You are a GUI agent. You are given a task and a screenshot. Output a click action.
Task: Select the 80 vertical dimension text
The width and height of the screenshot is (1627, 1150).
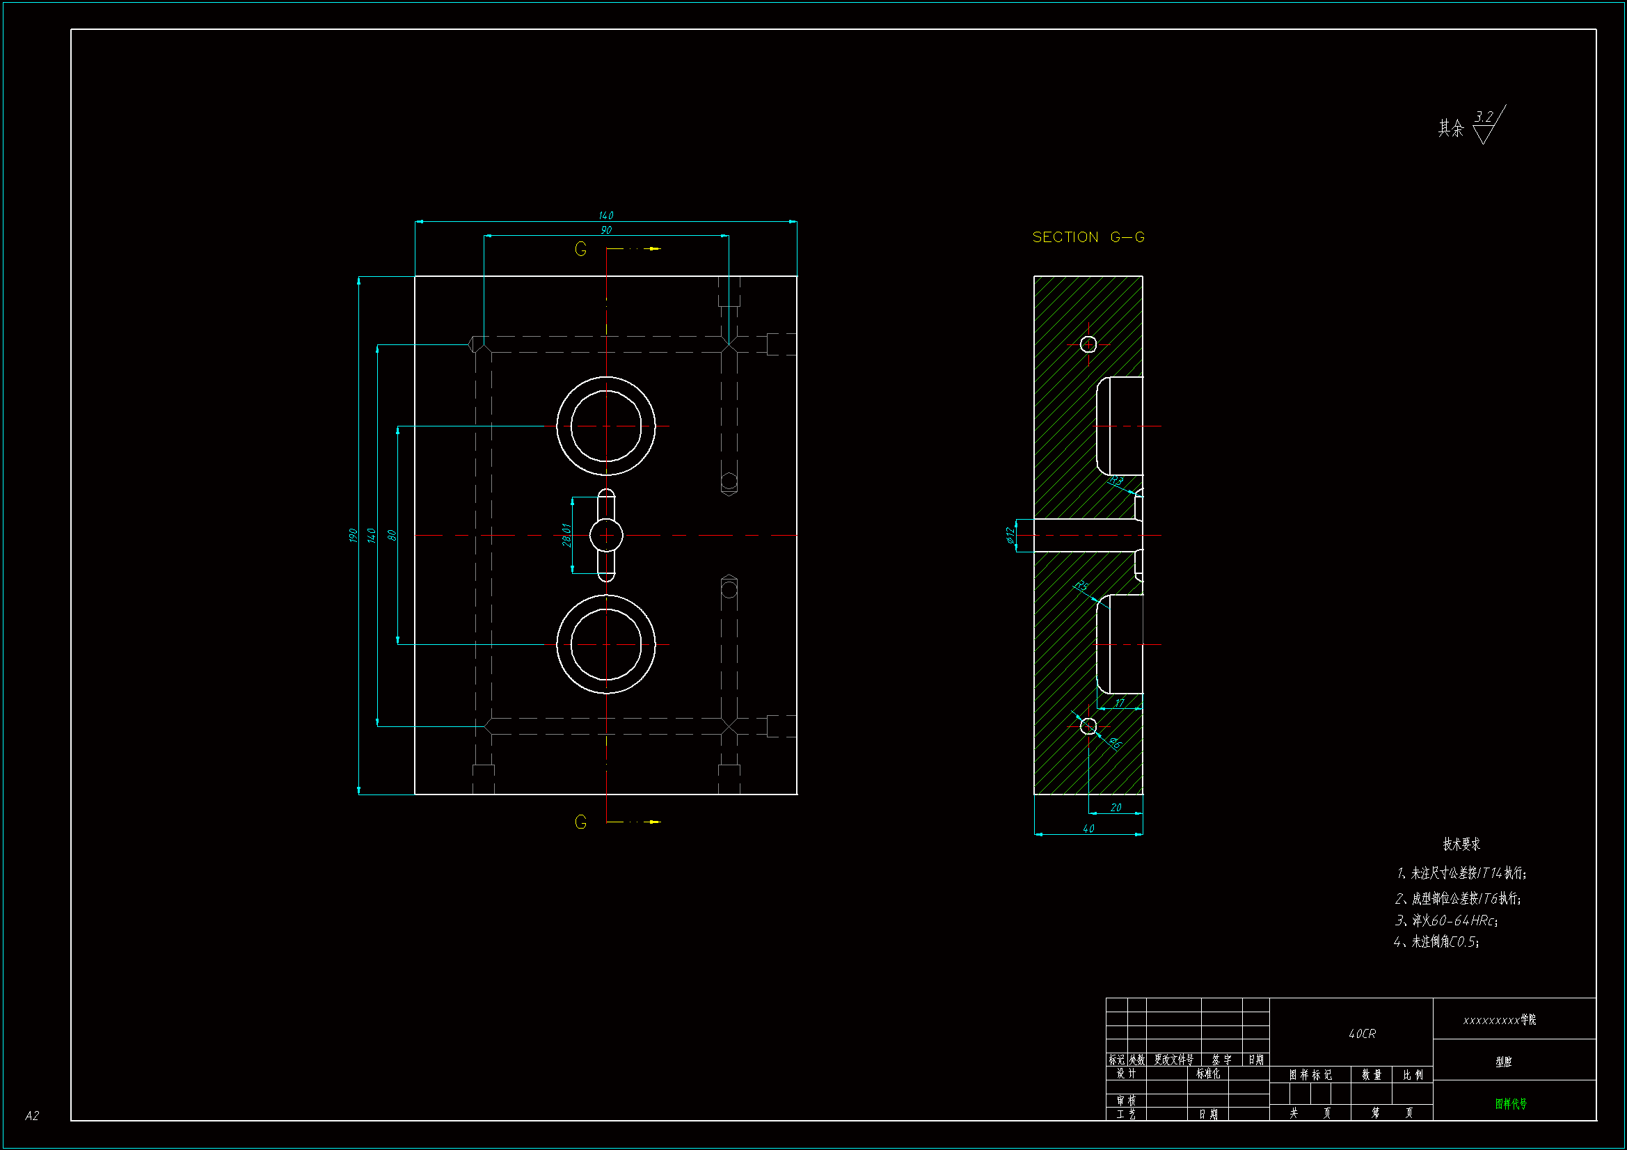tap(392, 535)
